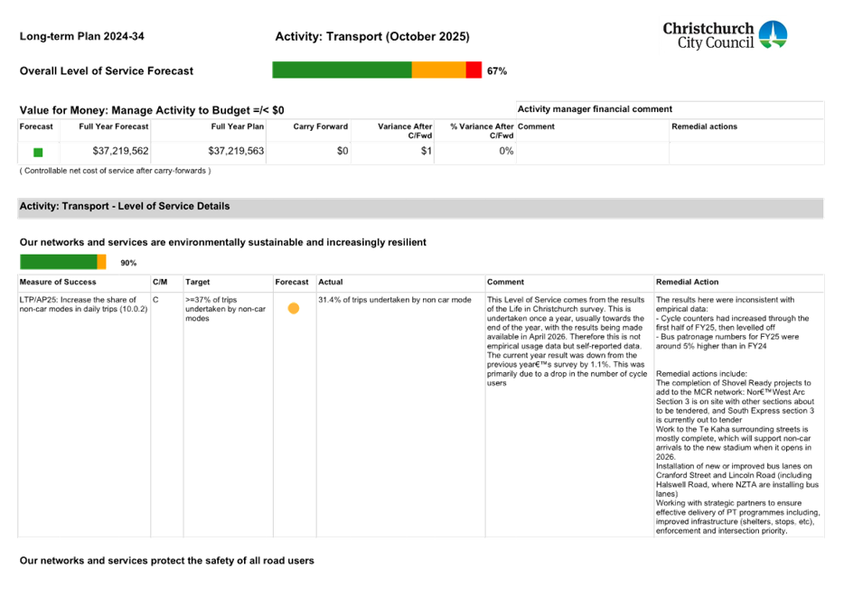This screenshot has height=597, width=844.
Task: Click orange segment of Overall Level of Service bar
Action: point(438,70)
